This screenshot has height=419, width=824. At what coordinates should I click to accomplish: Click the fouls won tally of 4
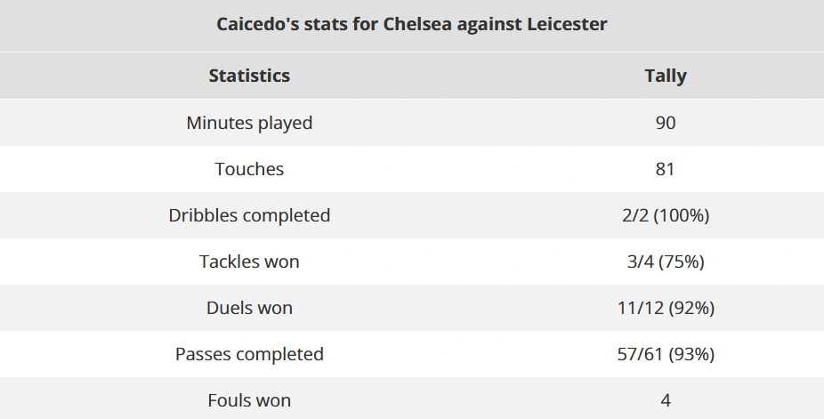[x=666, y=400]
